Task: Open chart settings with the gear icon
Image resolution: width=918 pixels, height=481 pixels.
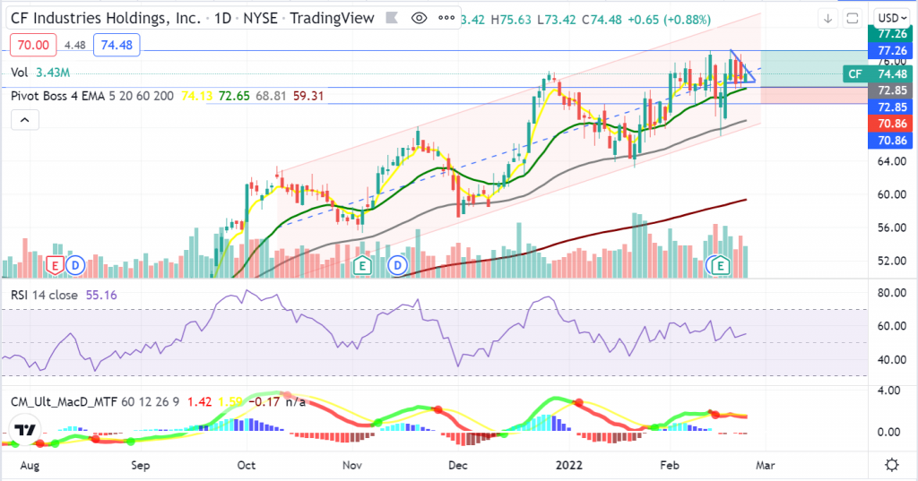Action: [892, 465]
